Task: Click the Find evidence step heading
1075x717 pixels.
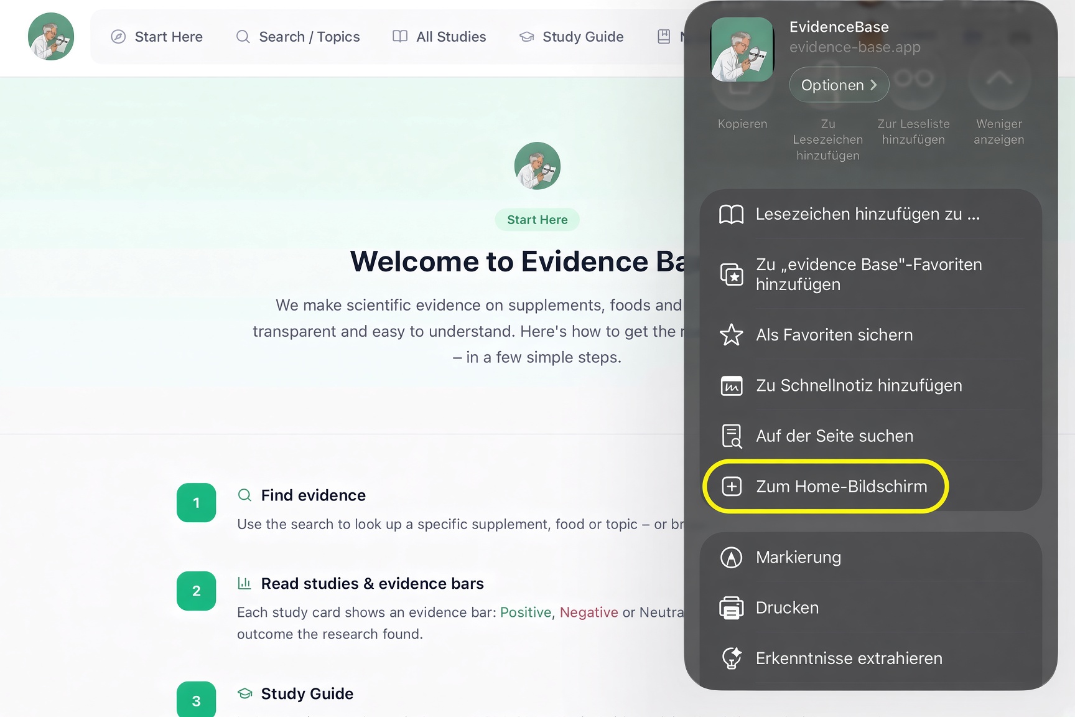Action: [314, 495]
